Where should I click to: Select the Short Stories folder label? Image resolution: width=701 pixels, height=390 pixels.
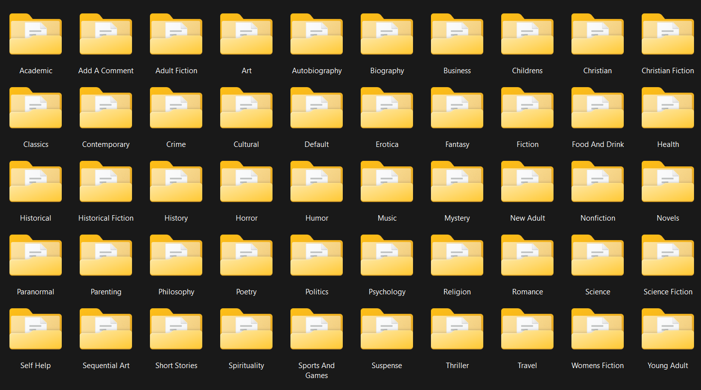[x=176, y=366]
